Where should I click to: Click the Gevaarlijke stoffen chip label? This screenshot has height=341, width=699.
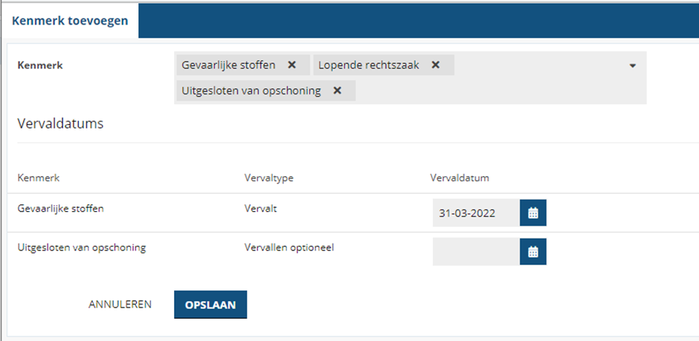click(x=228, y=65)
